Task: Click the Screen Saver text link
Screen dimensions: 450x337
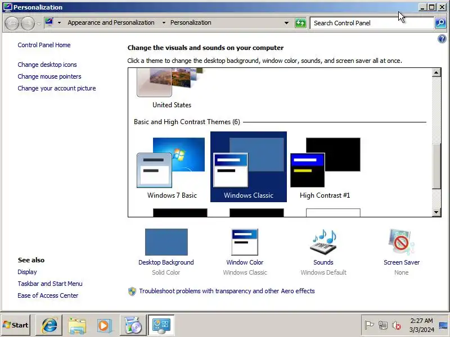Action: coord(402,262)
